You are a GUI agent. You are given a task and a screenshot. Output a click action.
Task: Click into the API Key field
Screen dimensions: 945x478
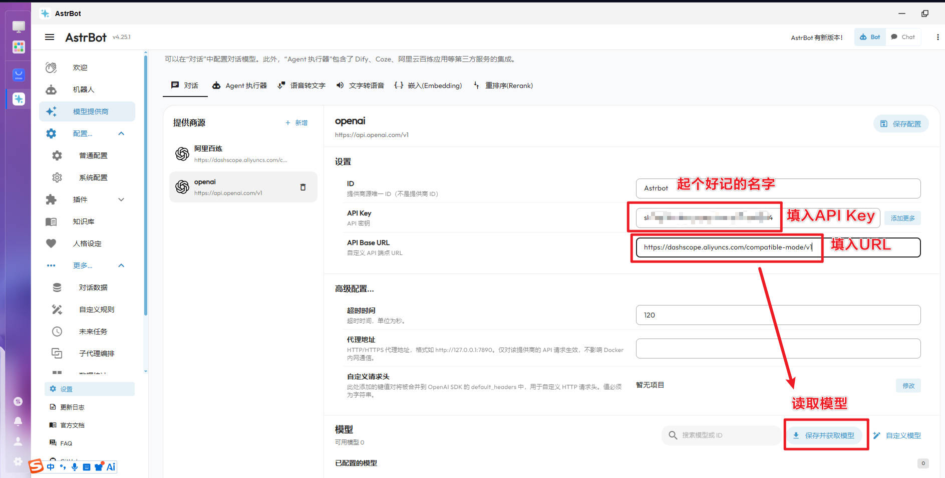coord(758,217)
